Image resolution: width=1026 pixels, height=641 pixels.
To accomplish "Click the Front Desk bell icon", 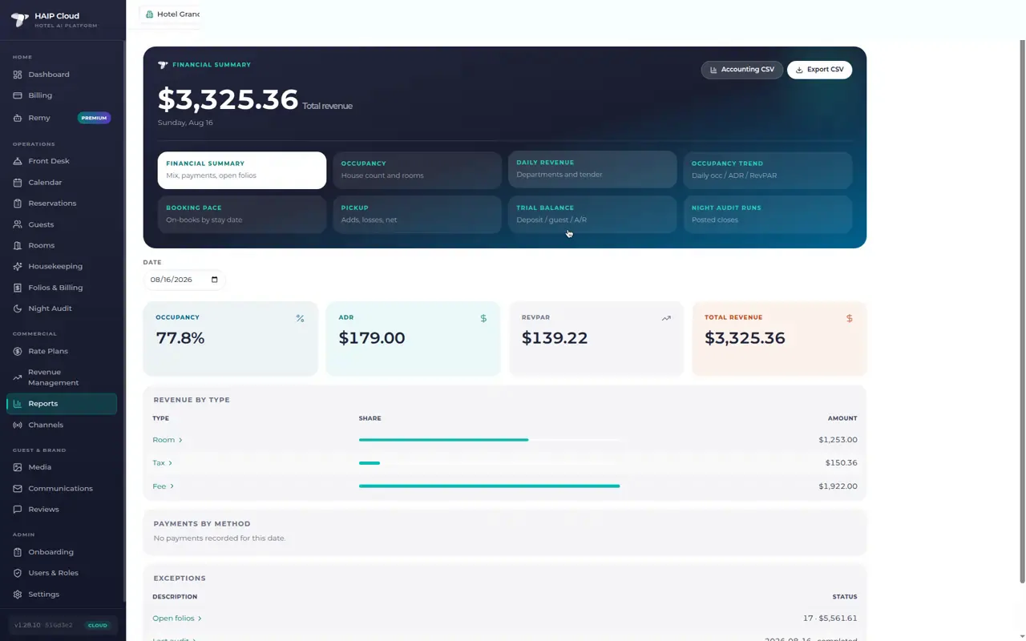I will (18, 161).
